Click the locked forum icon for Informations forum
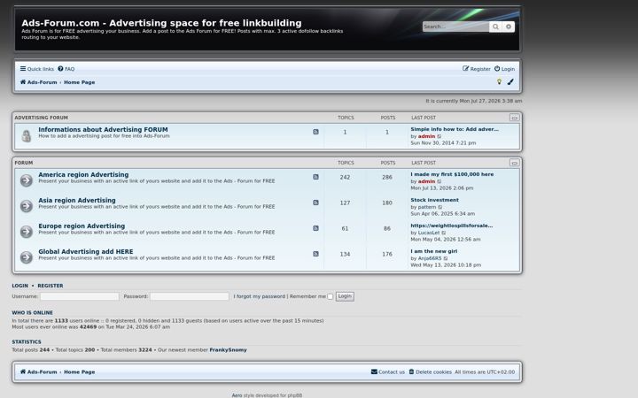Viewport: 638px width, 398px height. [x=27, y=135]
